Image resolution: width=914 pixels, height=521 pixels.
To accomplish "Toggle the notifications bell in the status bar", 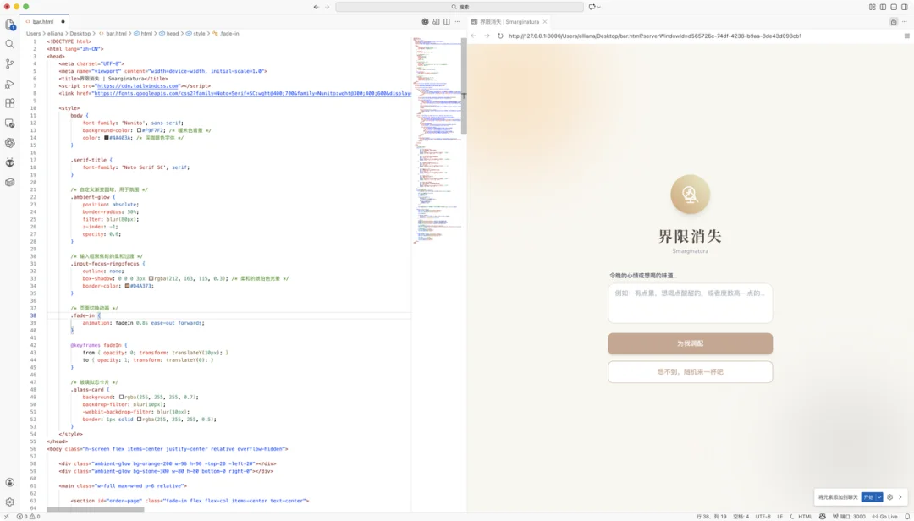I will coord(906,516).
